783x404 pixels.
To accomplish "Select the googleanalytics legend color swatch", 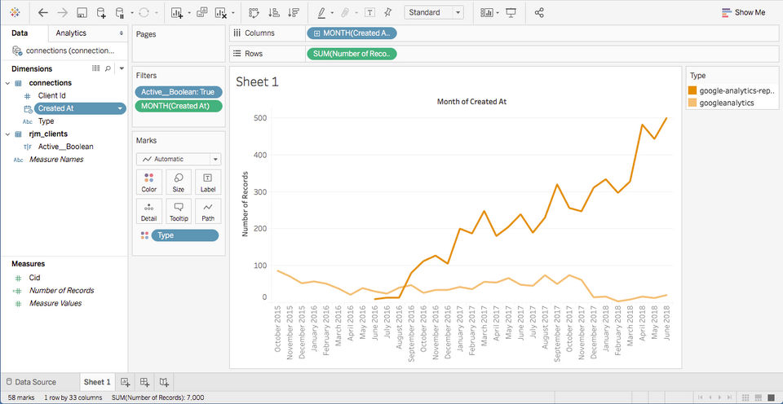I will 692,103.
